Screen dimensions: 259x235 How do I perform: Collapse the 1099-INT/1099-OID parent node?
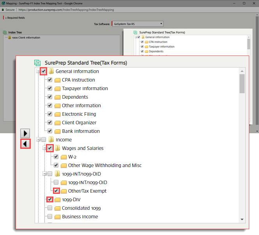[44, 174]
